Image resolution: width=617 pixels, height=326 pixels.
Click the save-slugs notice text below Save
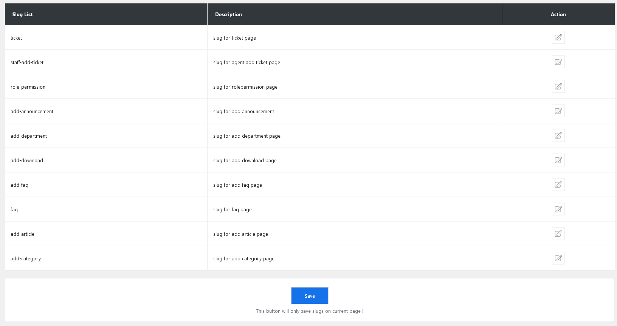(309, 311)
